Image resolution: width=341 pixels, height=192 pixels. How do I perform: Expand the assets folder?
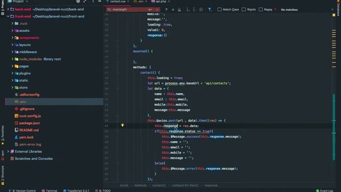point(12,30)
